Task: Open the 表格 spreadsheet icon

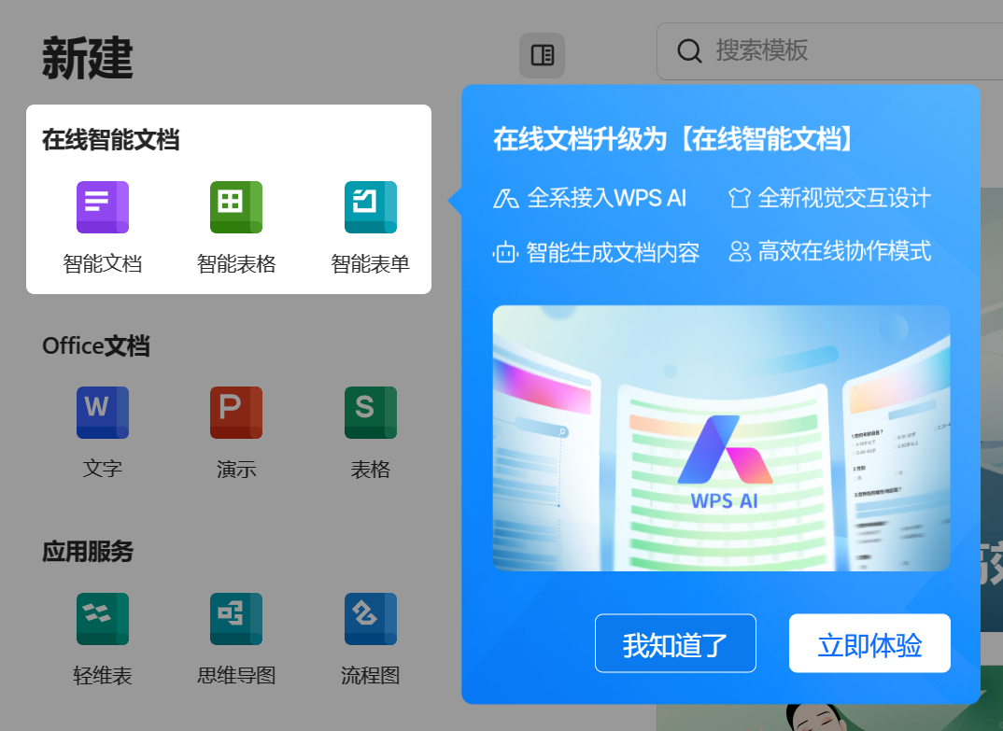Action: pos(371,413)
